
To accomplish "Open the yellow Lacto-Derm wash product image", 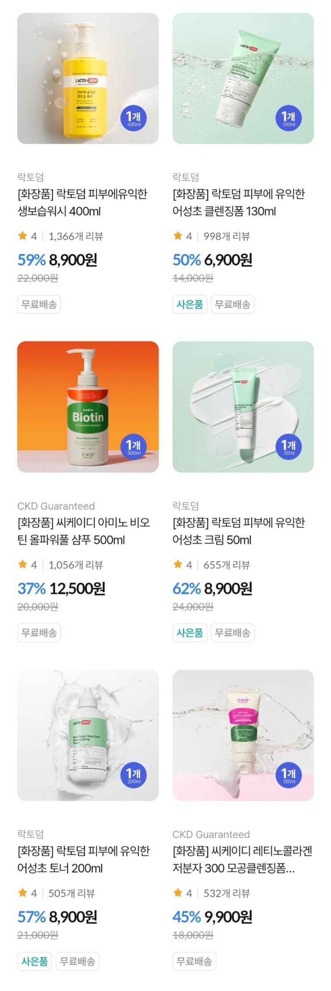I will 88,78.
